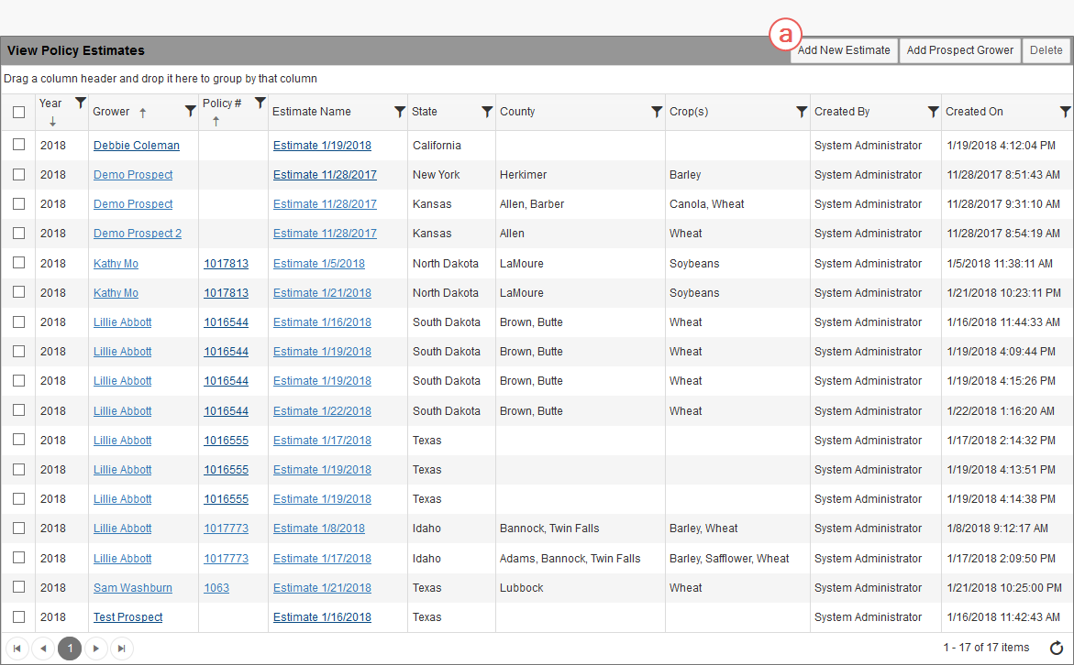The image size is (1074, 665).
Task: Click the Delete button
Action: click(x=1046, y=50)
